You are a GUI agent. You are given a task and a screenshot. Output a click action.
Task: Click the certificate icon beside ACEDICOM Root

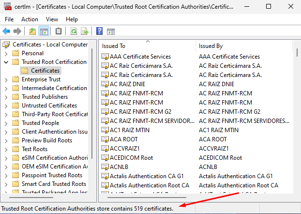[x=105, y=158]
